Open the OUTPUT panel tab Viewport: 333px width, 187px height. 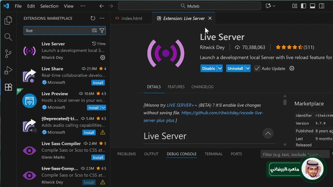[x=151, y=154]
